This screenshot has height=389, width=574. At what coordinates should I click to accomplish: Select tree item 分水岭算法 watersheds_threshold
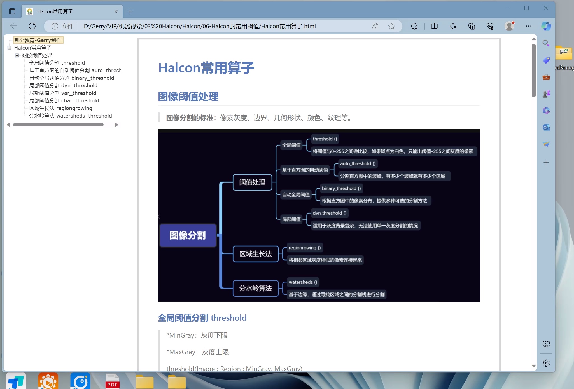(70, 116)
